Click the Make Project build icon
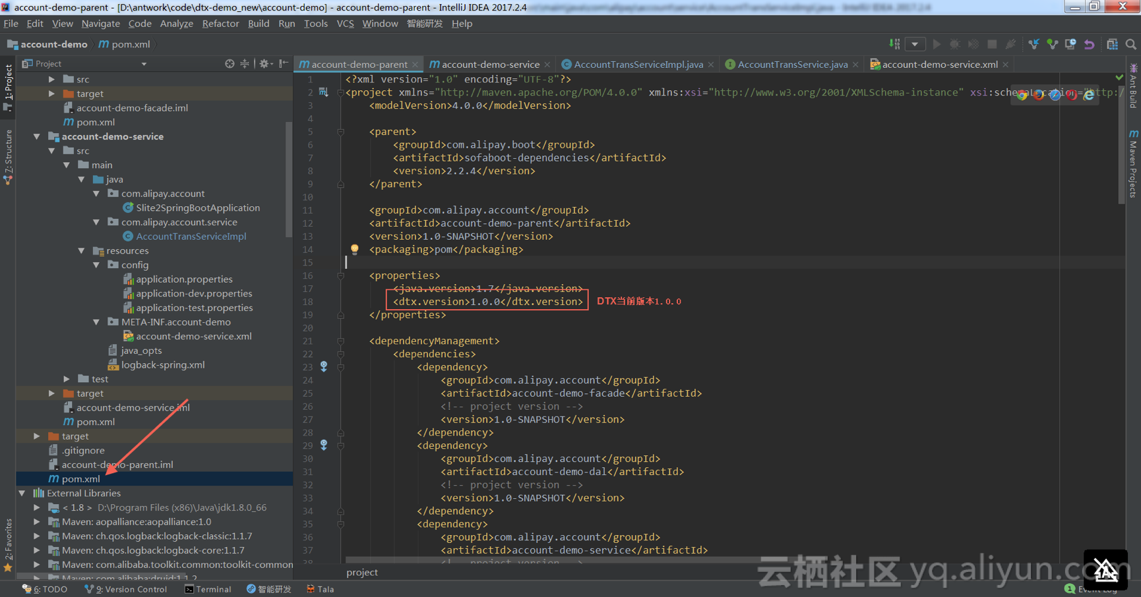 pyautogui.click(x=894, y=44)
